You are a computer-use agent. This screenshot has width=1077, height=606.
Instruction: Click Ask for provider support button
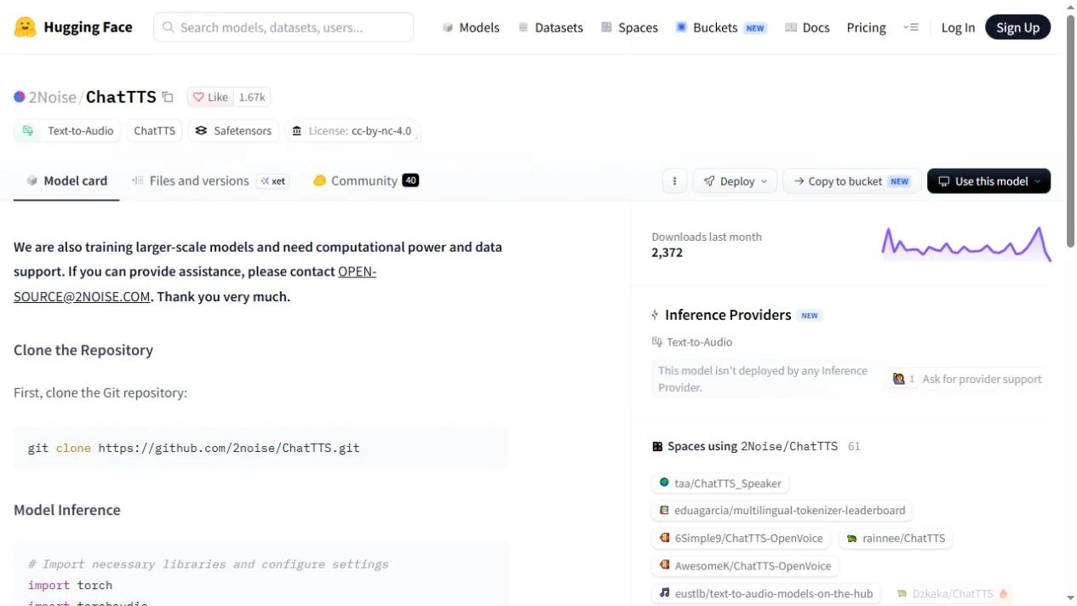pos(967,379)
